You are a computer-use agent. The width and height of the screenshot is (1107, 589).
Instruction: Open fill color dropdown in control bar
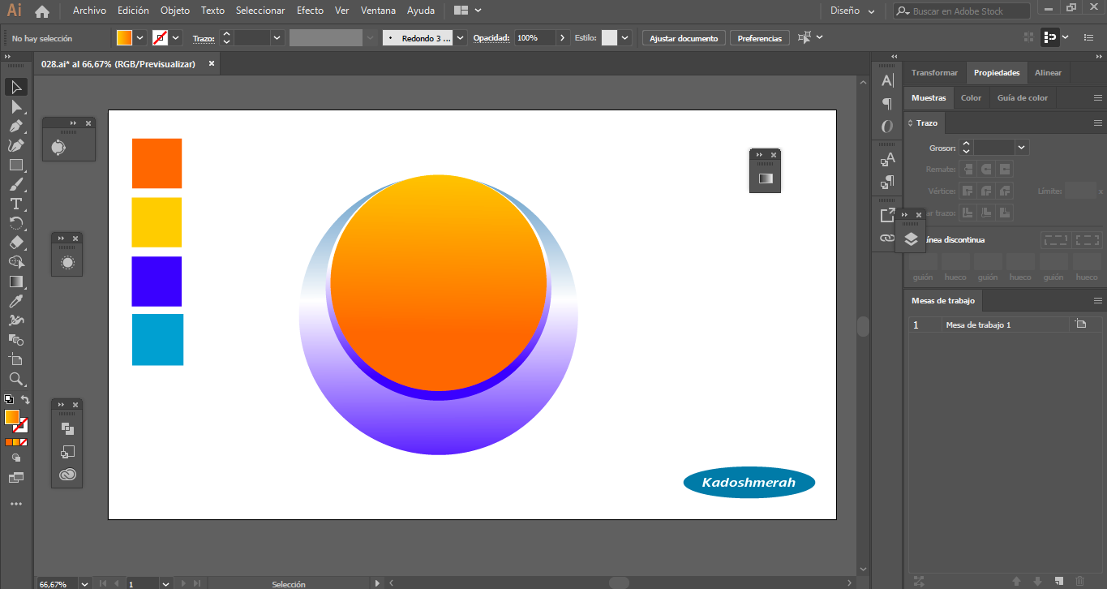tap(140, 38)
